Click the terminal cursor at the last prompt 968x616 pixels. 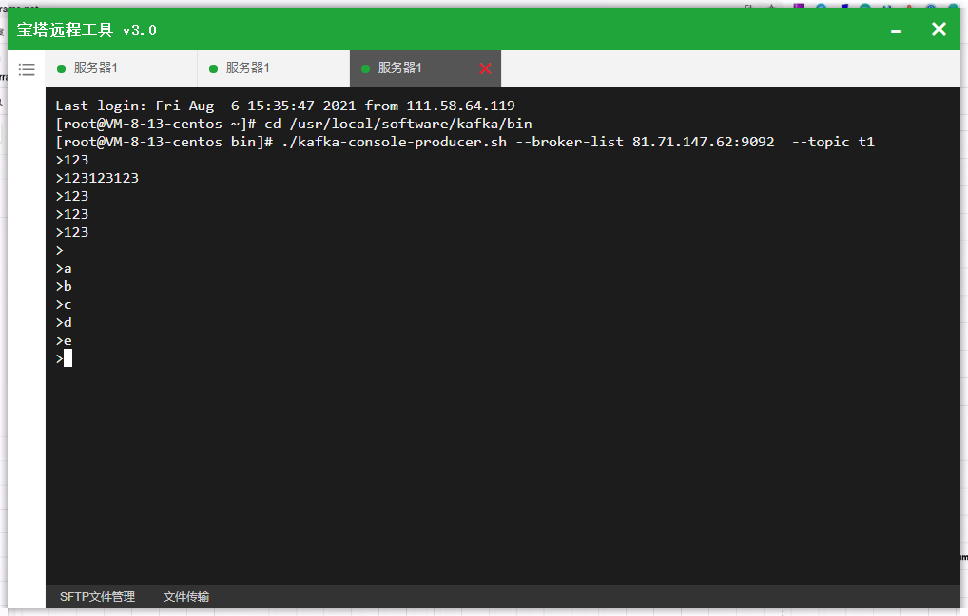68,358
